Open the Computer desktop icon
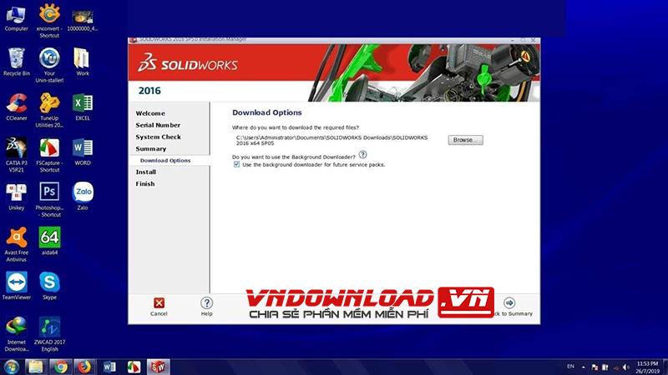 coord(16,18)
